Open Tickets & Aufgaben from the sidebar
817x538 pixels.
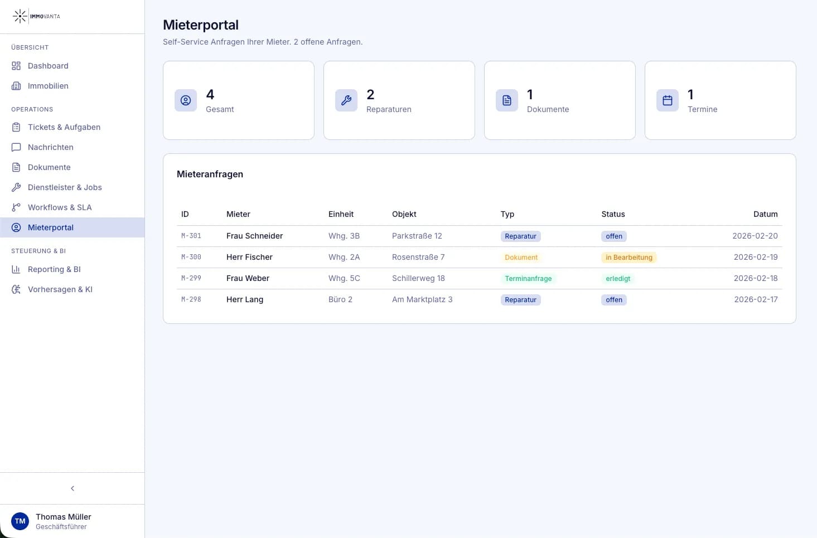click(64, 127)
